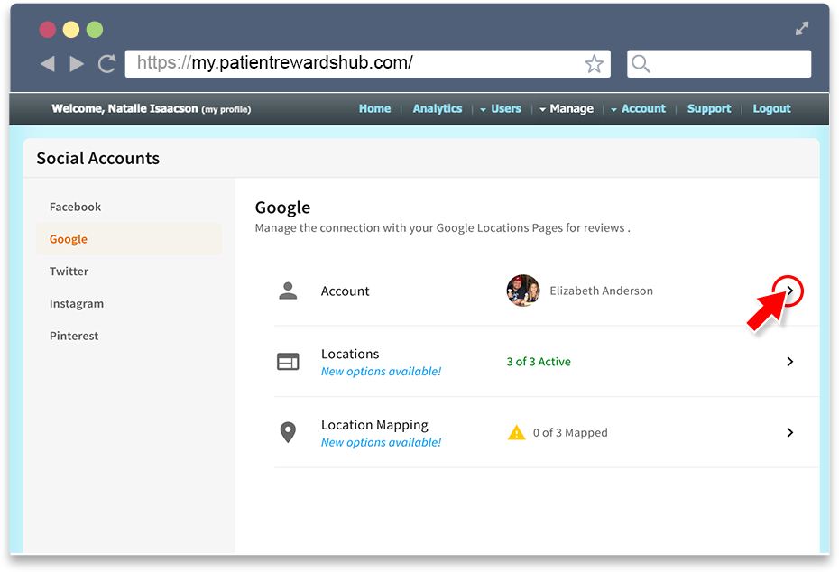The width and height of the screenshot is (839, 572).
Task: Open Account row chevron arrow
Action: pos(789,291)
